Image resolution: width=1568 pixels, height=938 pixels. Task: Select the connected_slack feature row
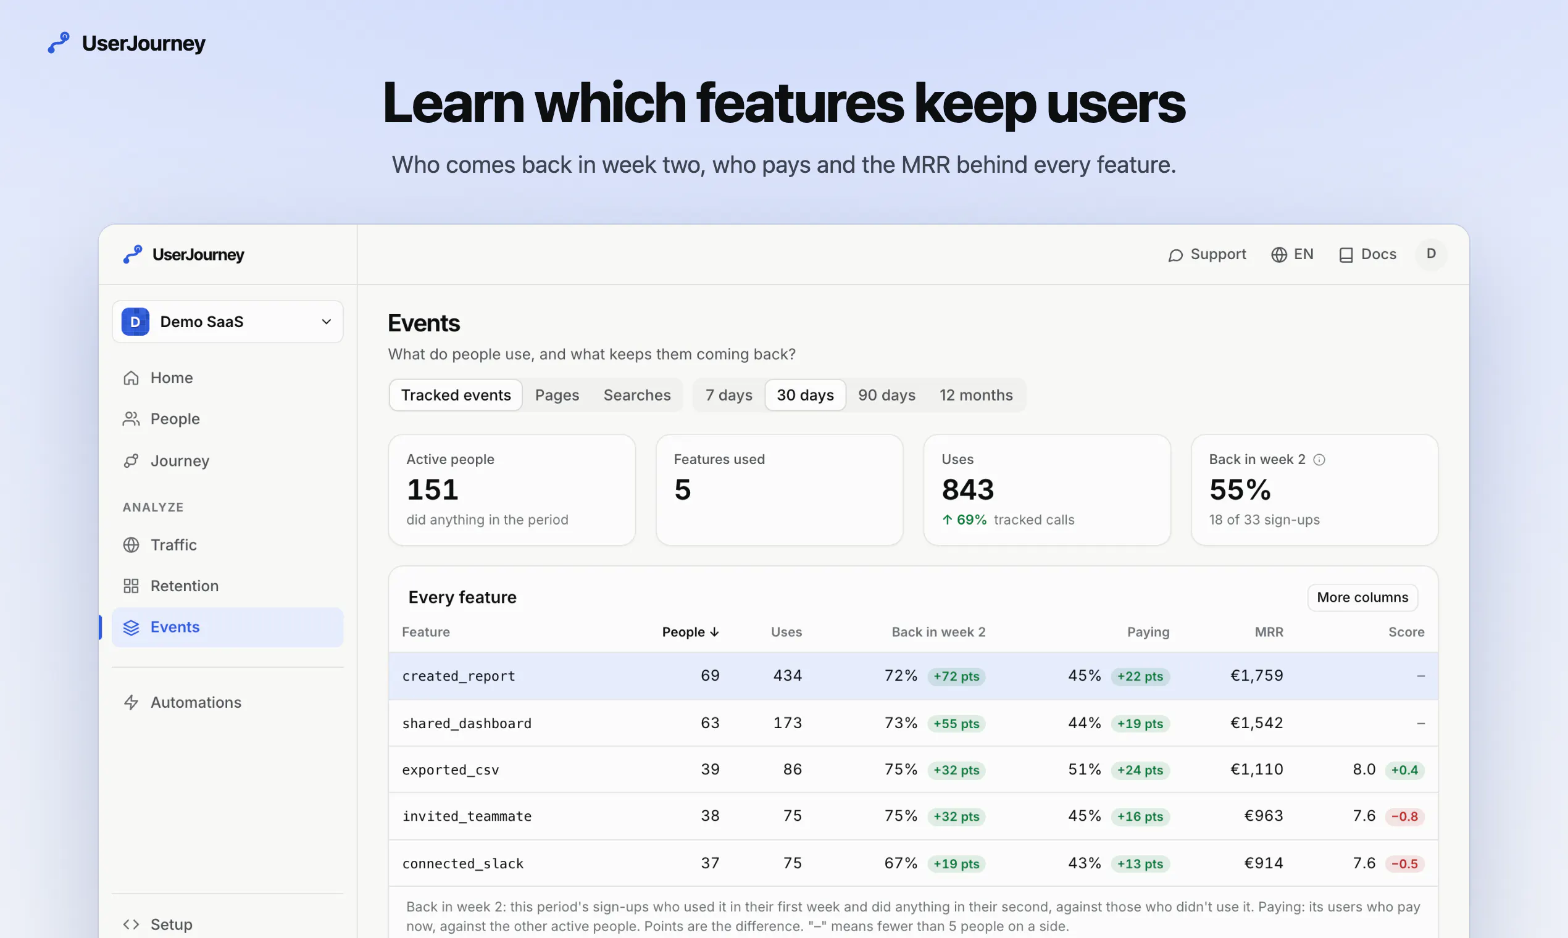[x=913, y=863]
